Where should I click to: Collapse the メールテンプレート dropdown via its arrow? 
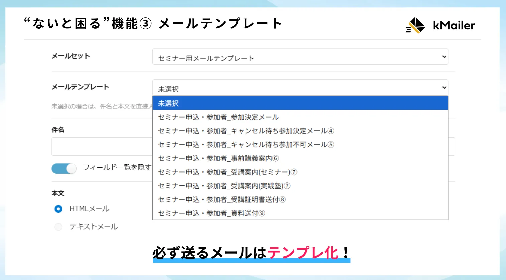coord(444,88)
